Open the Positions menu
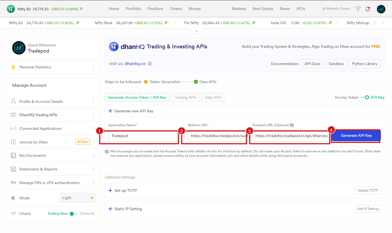This screenshot has width=392, height=233. click(155, 9)
